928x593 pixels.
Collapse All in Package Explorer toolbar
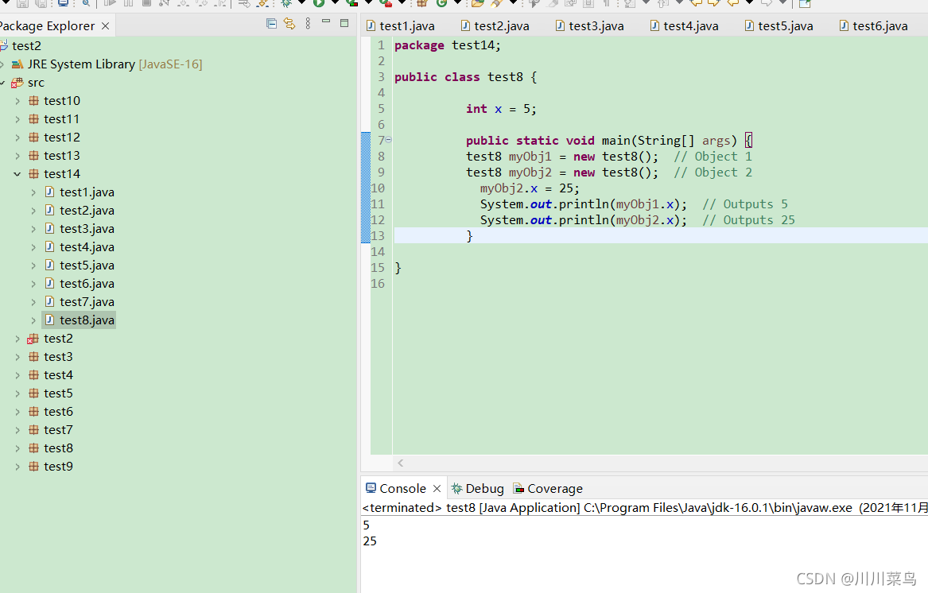point(271,24)
